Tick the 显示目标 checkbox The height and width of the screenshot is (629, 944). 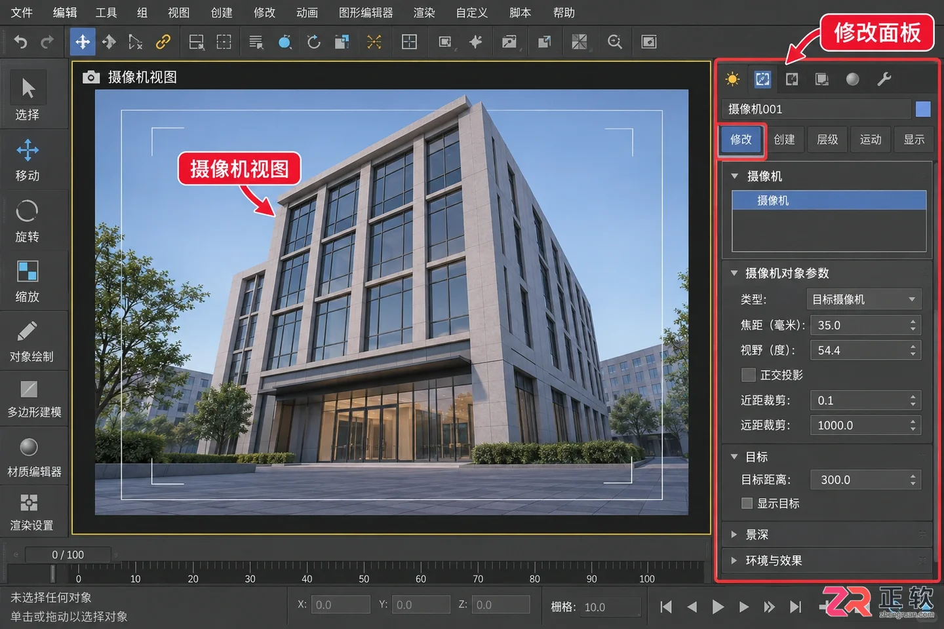(747, 503)
